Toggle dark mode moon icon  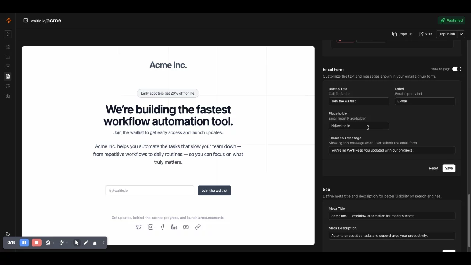point(8,234)
